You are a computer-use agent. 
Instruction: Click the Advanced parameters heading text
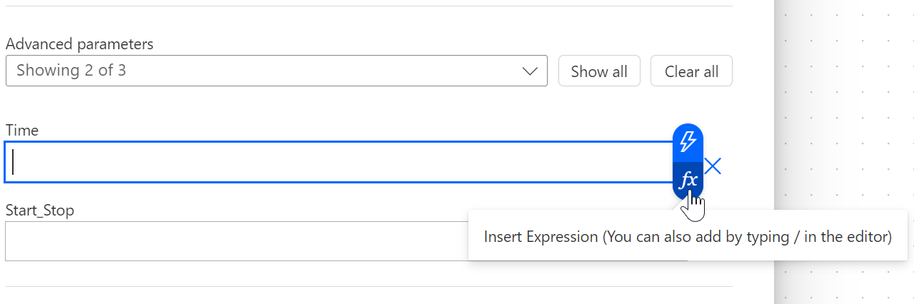[x=79, y=44]
